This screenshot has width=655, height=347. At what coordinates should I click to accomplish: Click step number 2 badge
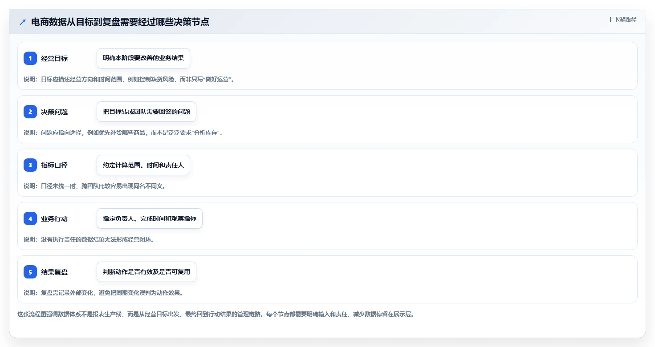click(30, 112)
